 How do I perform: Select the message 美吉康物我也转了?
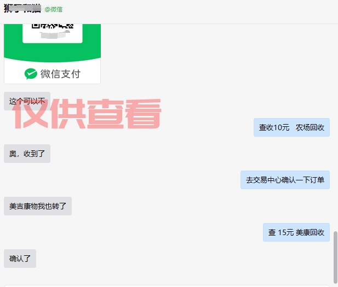point(38,206)
